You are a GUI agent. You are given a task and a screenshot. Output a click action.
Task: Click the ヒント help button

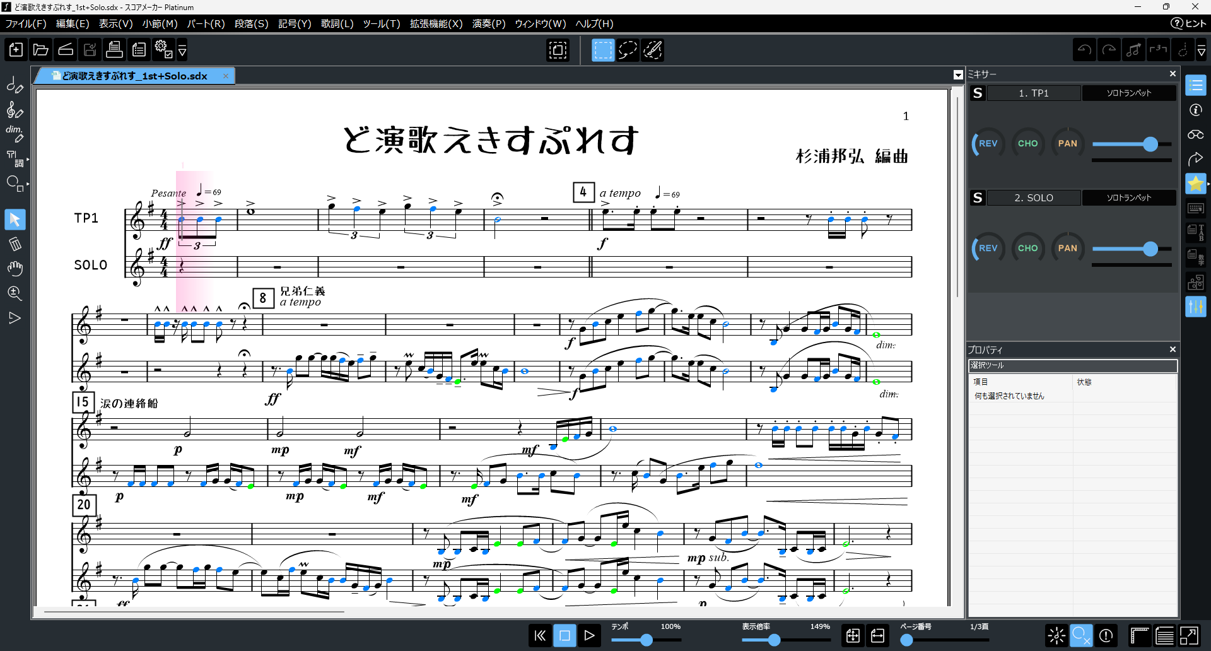click(1188, 24)
